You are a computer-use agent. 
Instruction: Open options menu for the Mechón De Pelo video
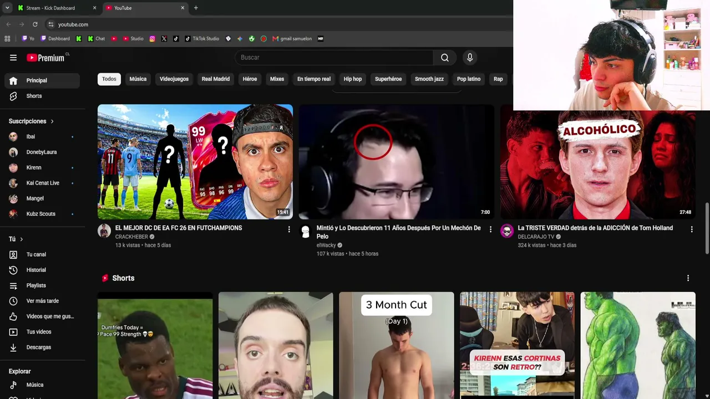tap(490, 229)
